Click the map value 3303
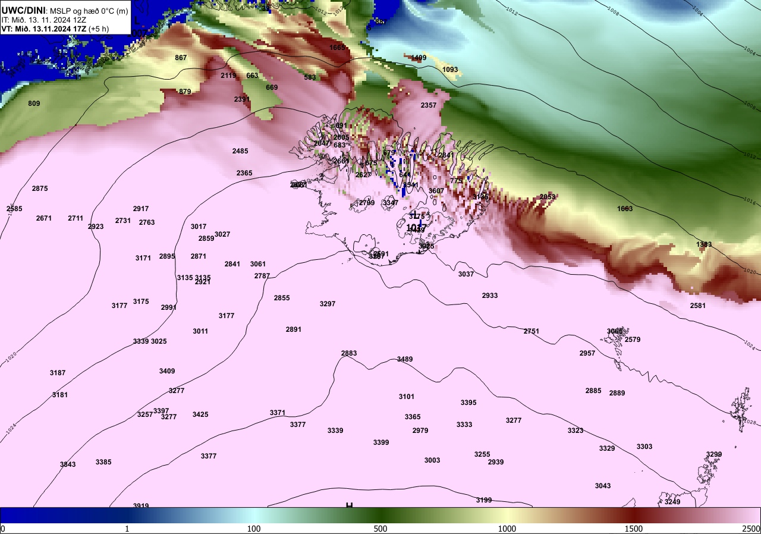Screen dimensions: 761x534 [x=644, y=447]
